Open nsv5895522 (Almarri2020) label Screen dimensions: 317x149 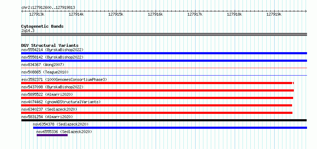[47, 94]
